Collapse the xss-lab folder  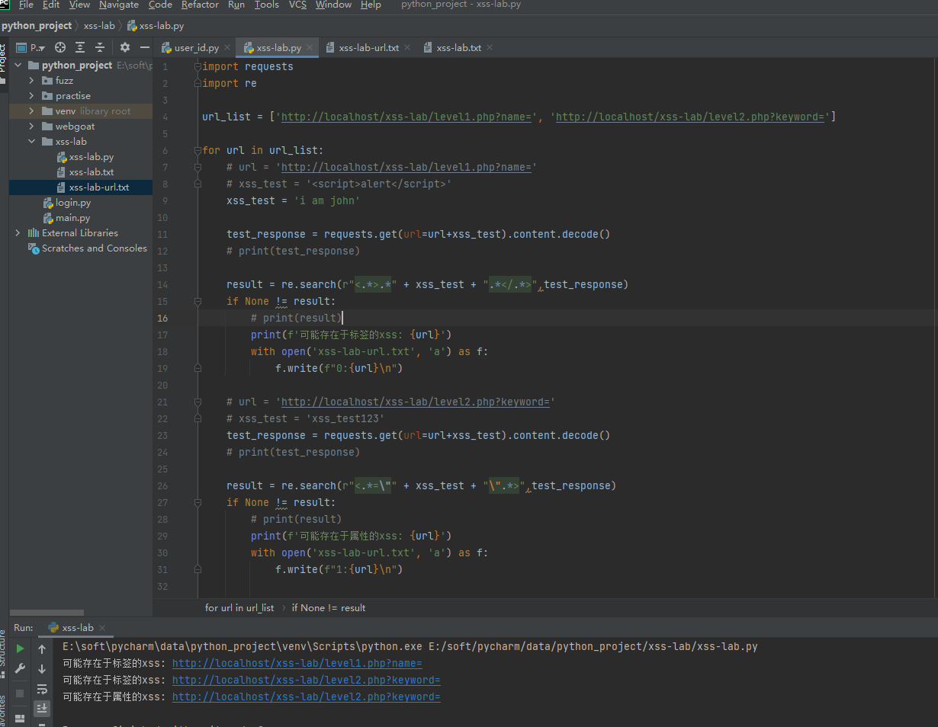coord(31,142)
